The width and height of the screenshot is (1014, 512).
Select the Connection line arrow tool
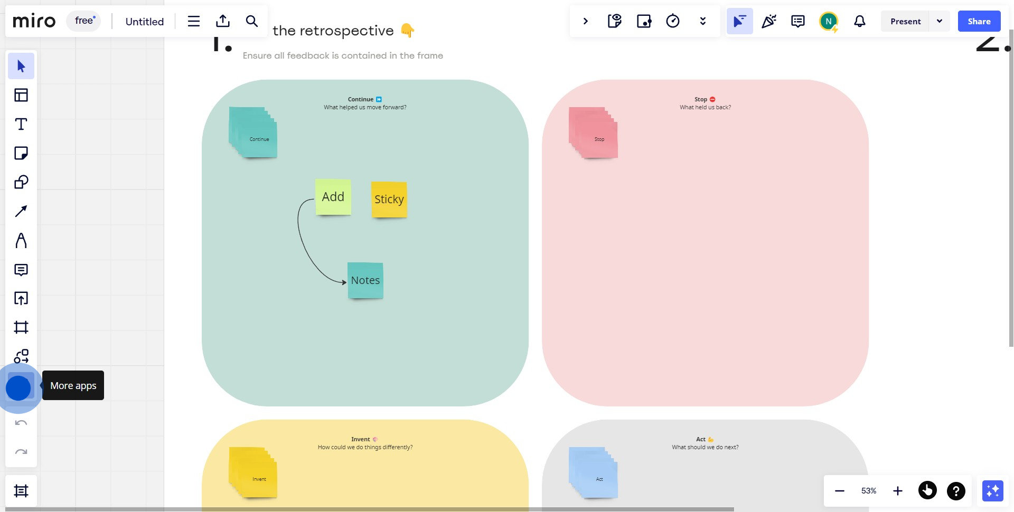coord(21,211)
